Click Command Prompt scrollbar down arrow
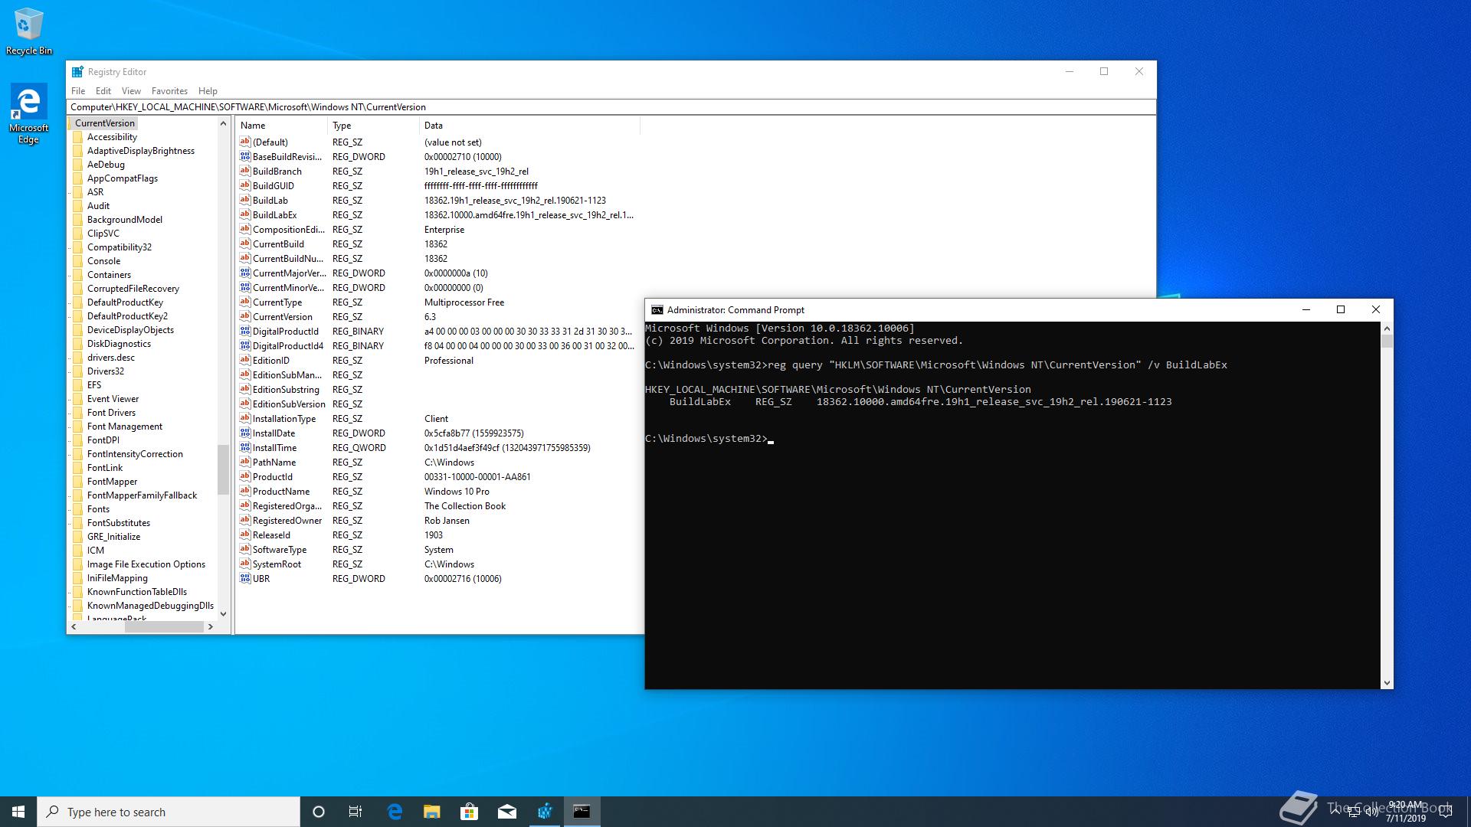Screen dimensions: 1471x827 1387,682
